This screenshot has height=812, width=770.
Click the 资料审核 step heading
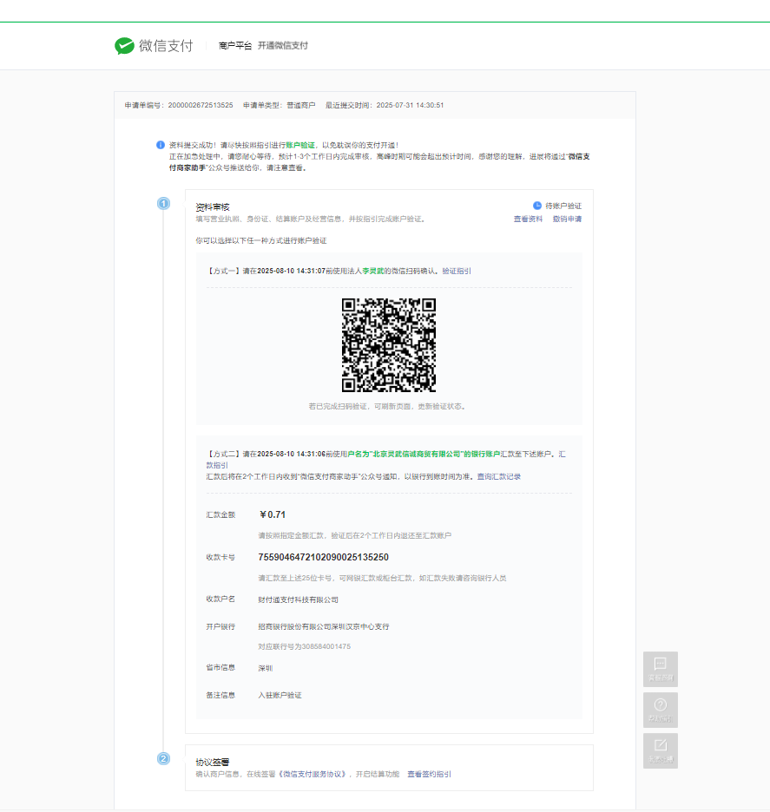(213, 207)
